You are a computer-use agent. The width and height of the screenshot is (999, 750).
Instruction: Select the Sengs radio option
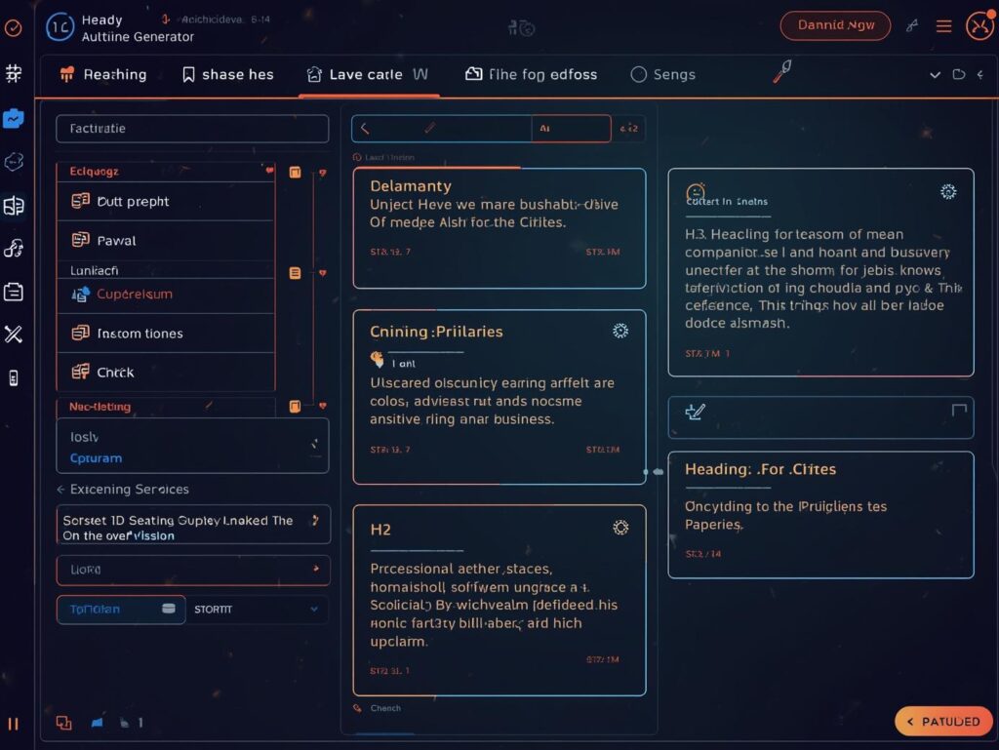pyautogui.click(x=639, y=74)
